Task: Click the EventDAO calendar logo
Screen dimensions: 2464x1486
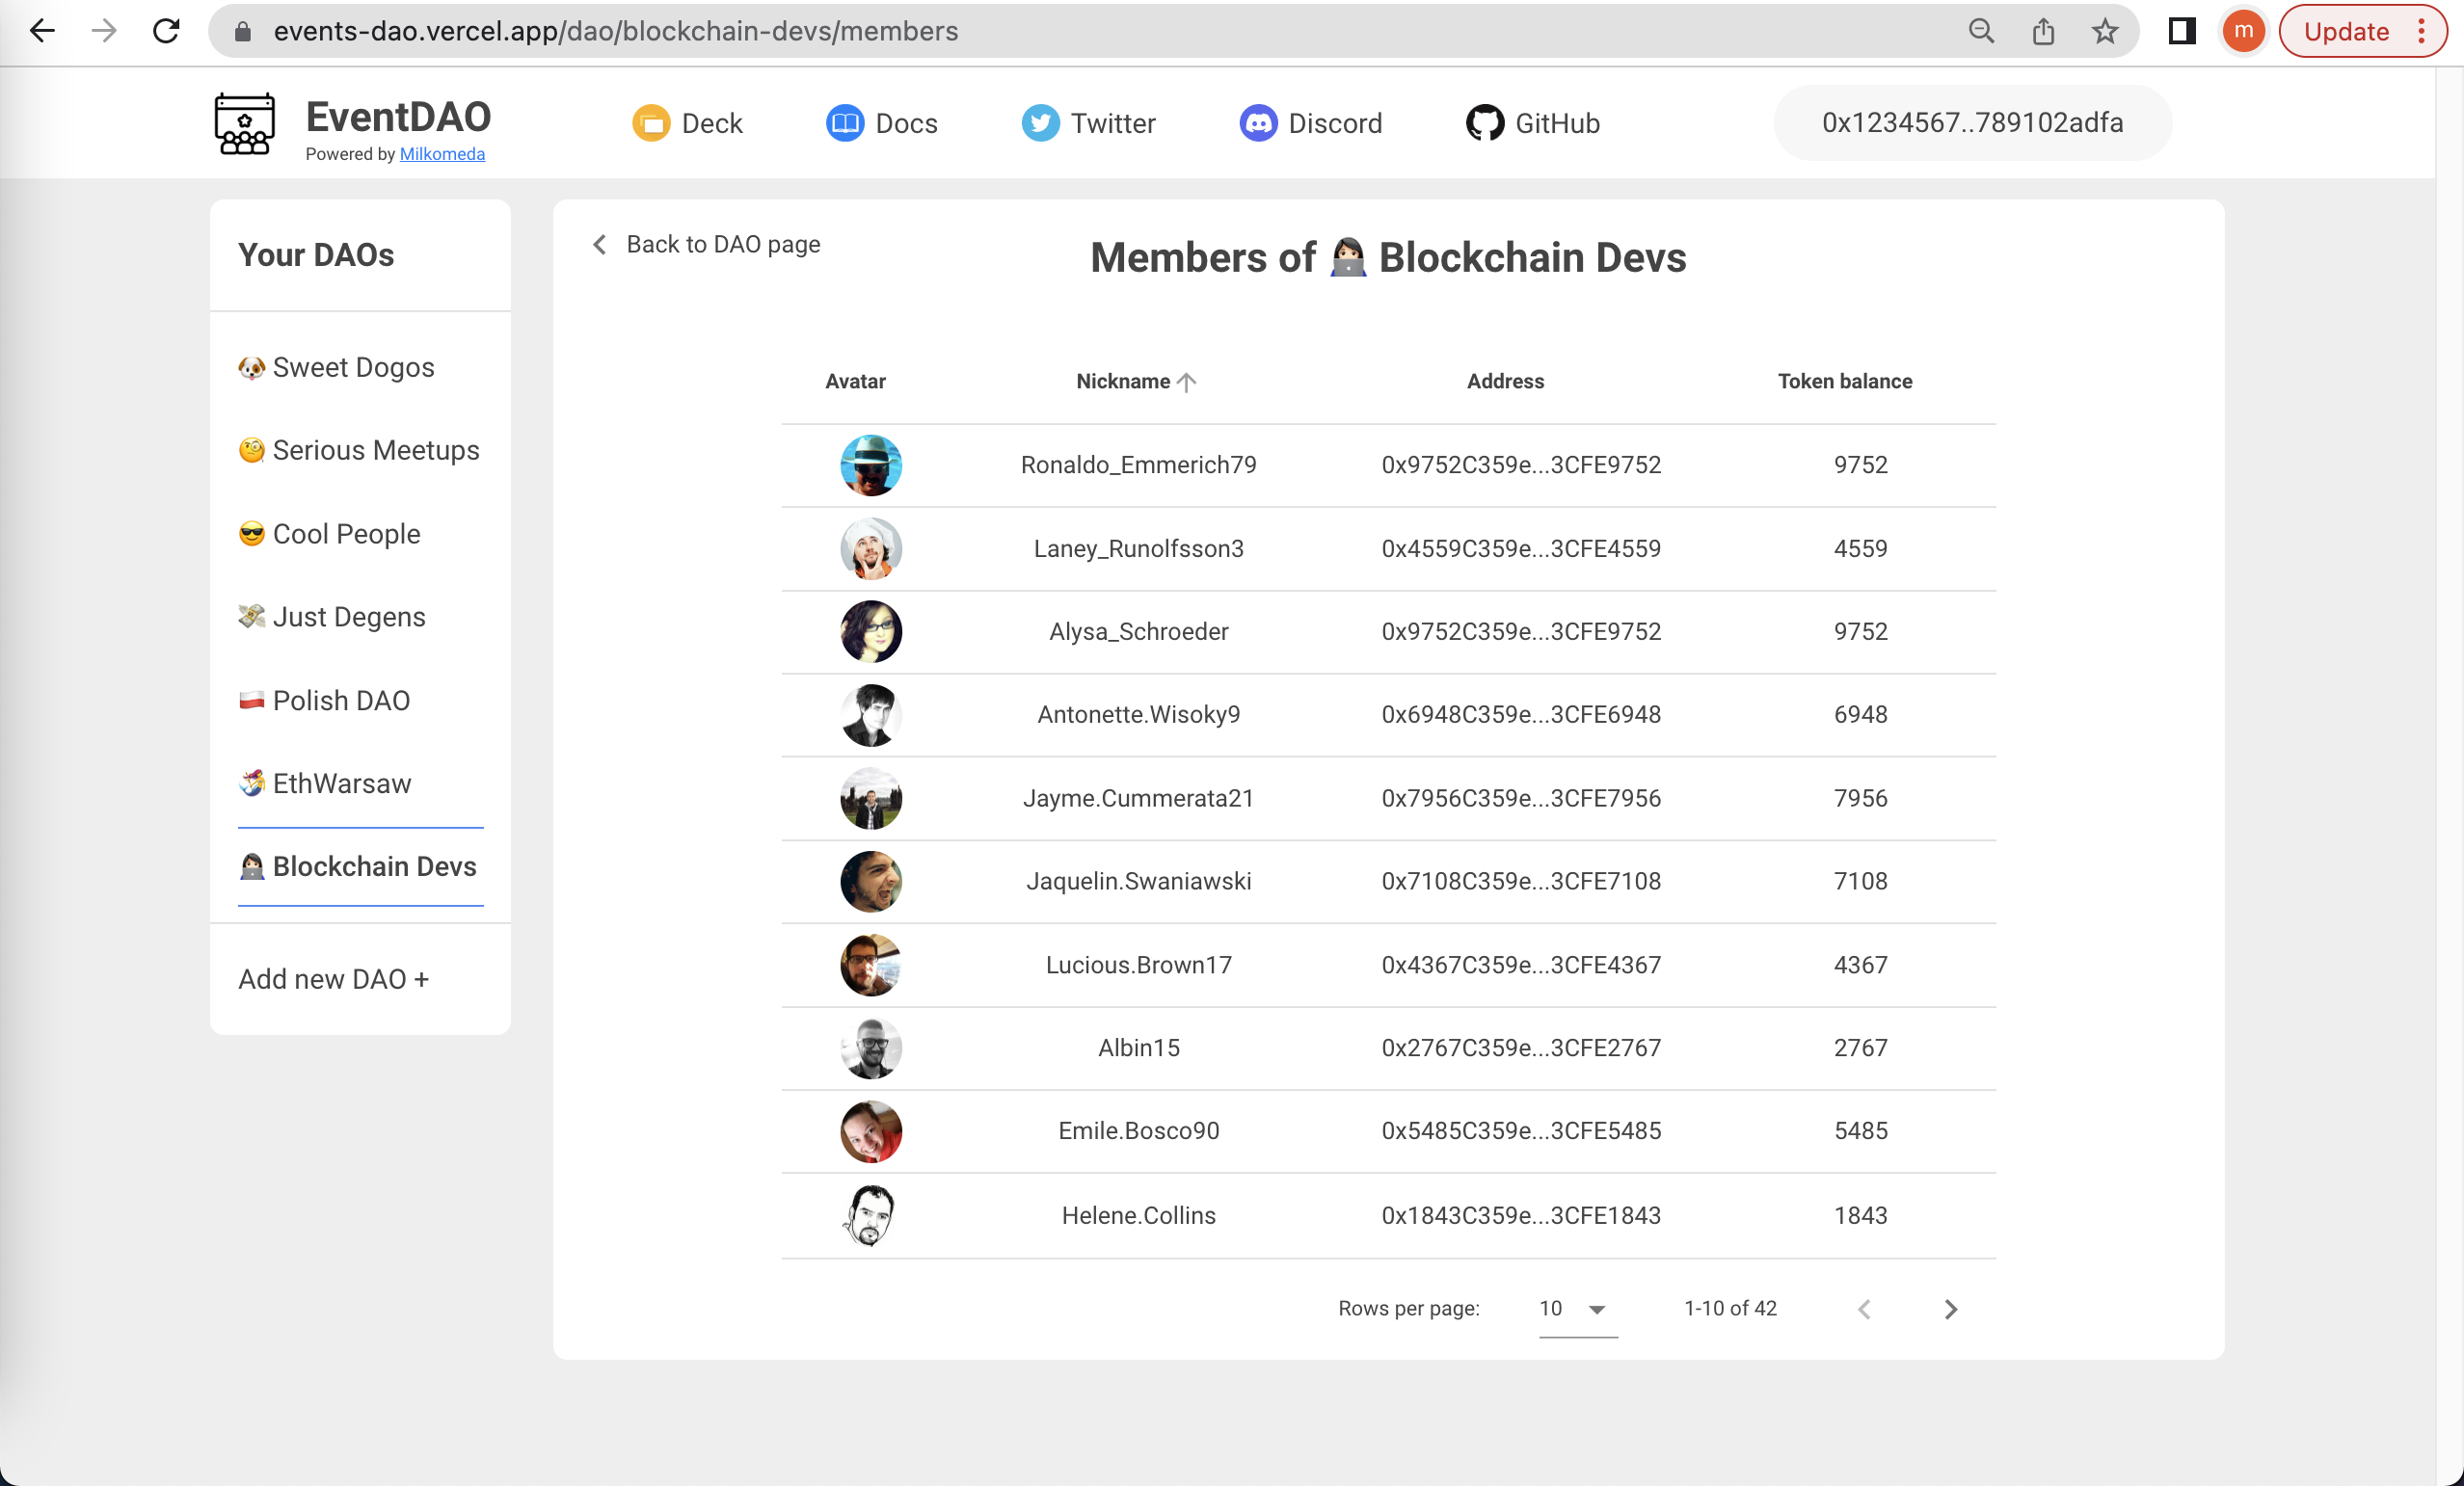Action: pos(245,123)
